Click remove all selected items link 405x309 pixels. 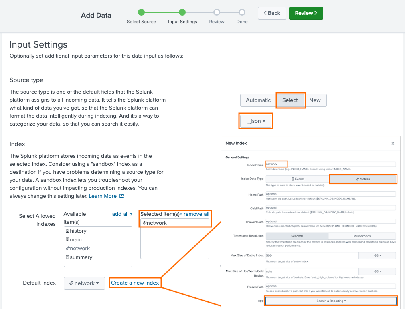(194, 214)
